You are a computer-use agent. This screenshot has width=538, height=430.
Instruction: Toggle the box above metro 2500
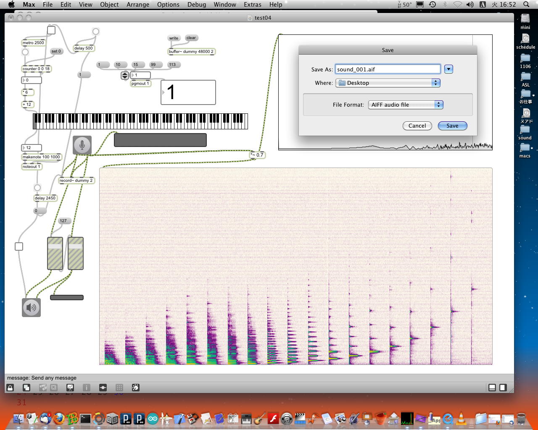click(x=51, y=30)
